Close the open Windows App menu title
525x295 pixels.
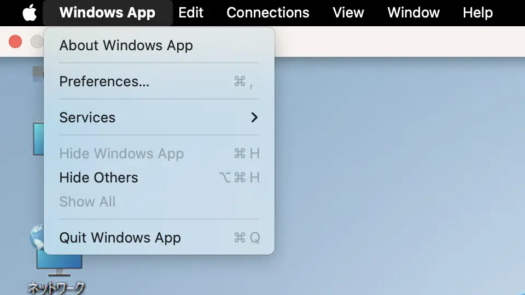(x=107, y=13)
